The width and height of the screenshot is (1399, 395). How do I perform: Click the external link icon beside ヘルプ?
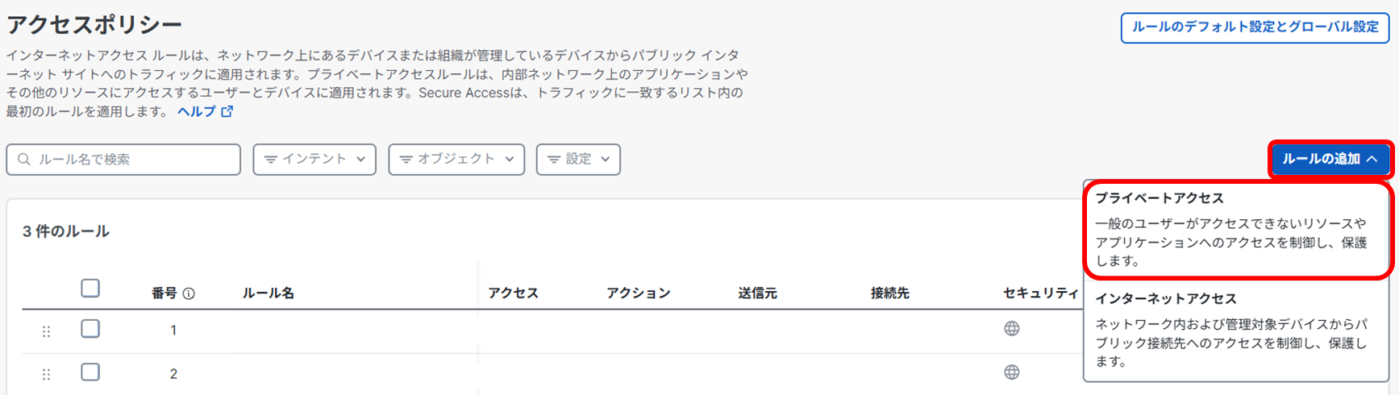pos(227,112)
